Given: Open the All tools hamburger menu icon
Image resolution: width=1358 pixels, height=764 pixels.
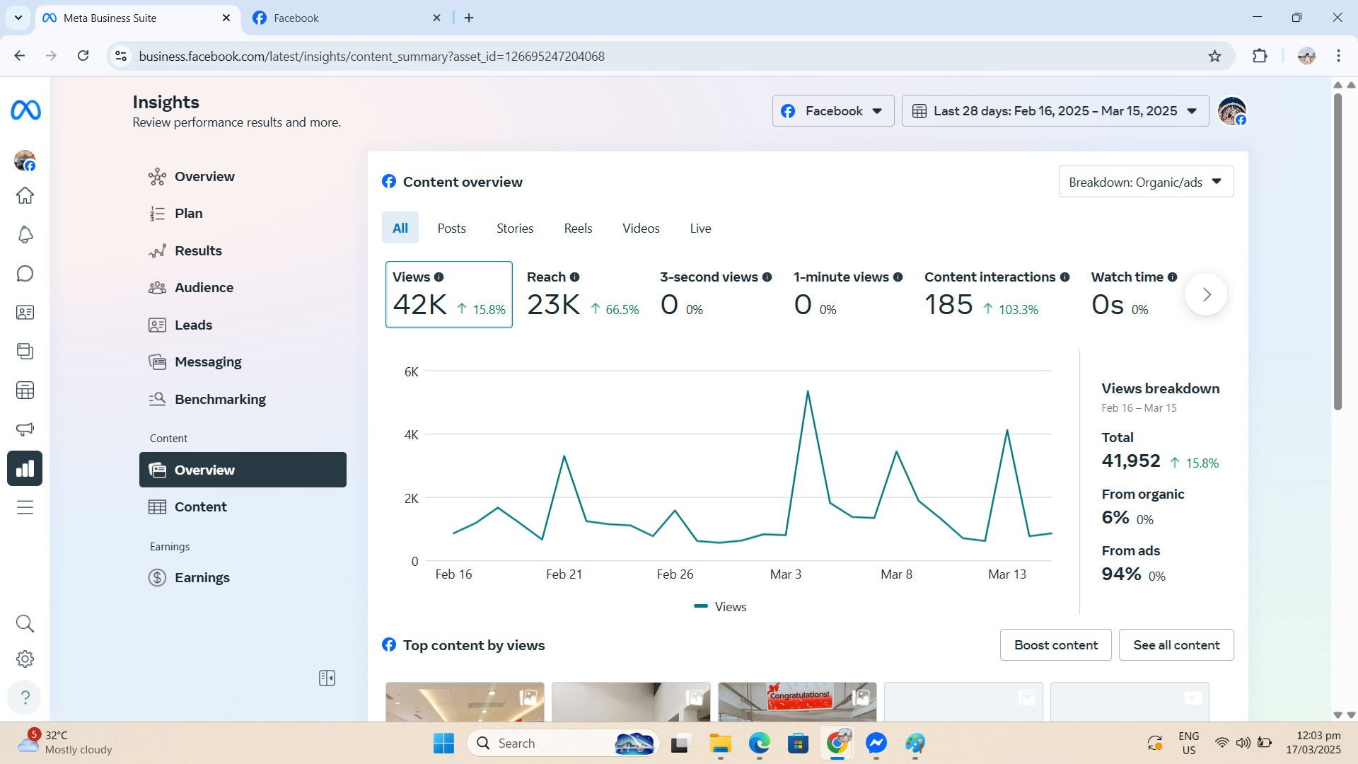Looking at the screenshot, I should tap(25, 507).
